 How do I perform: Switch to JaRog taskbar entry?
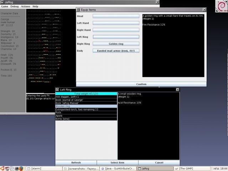(155, 169)
